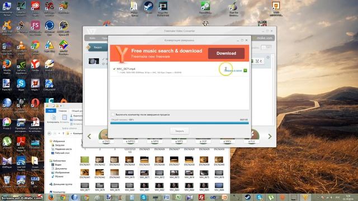Image resolution: width=358 pixels, height=201 pixels.
Task: Click the left arrow of the format carousel
Action: [89, 136]
